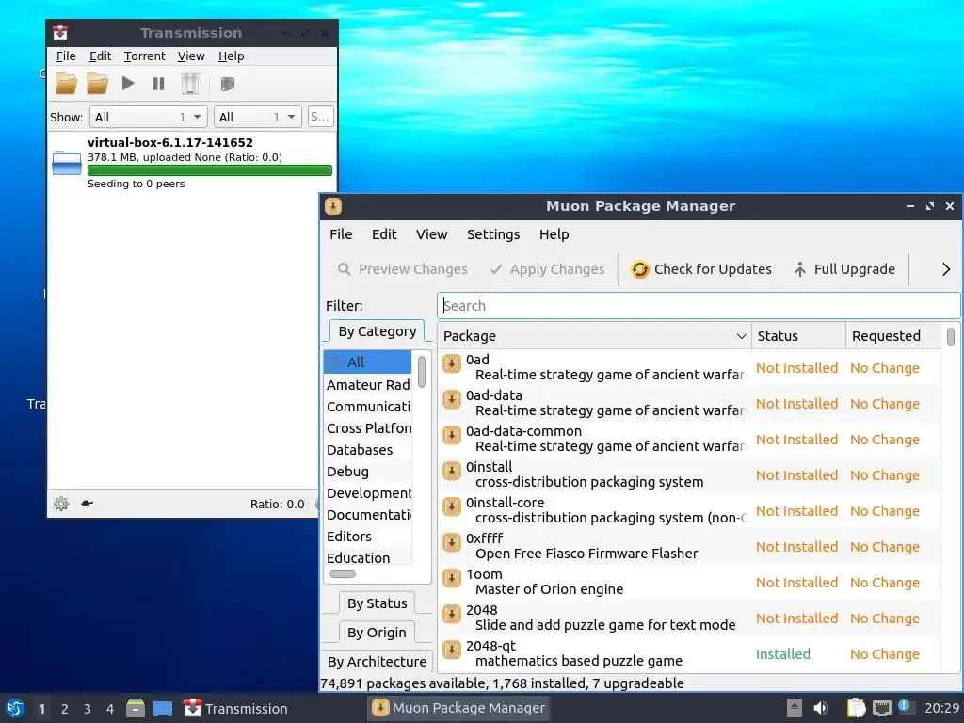Click category list horizontal scrollbar

(343, 574)
